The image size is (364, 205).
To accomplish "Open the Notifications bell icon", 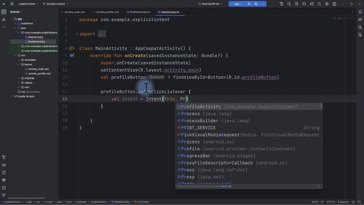I will click(360, 12).
